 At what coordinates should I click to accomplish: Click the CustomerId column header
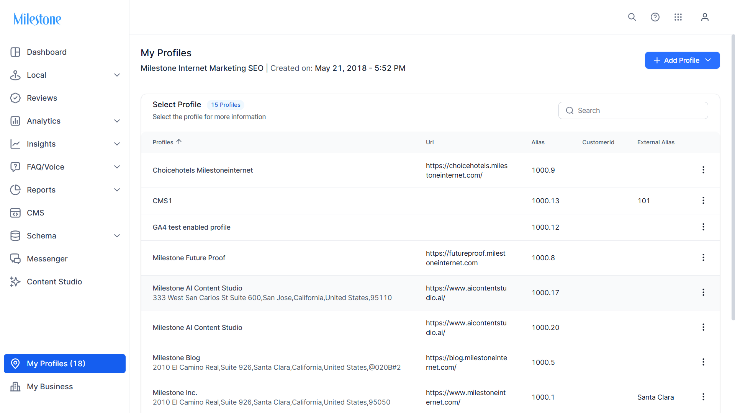pos(598,142)
